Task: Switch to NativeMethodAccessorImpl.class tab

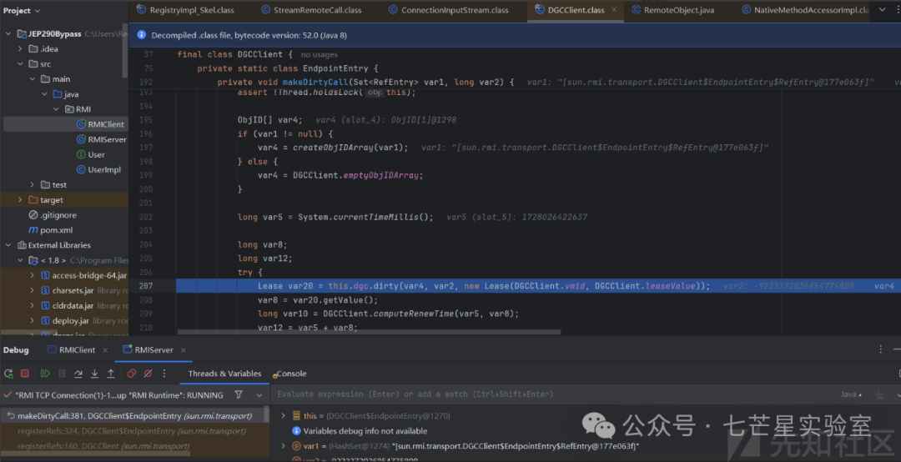Action: coord(804,10)
